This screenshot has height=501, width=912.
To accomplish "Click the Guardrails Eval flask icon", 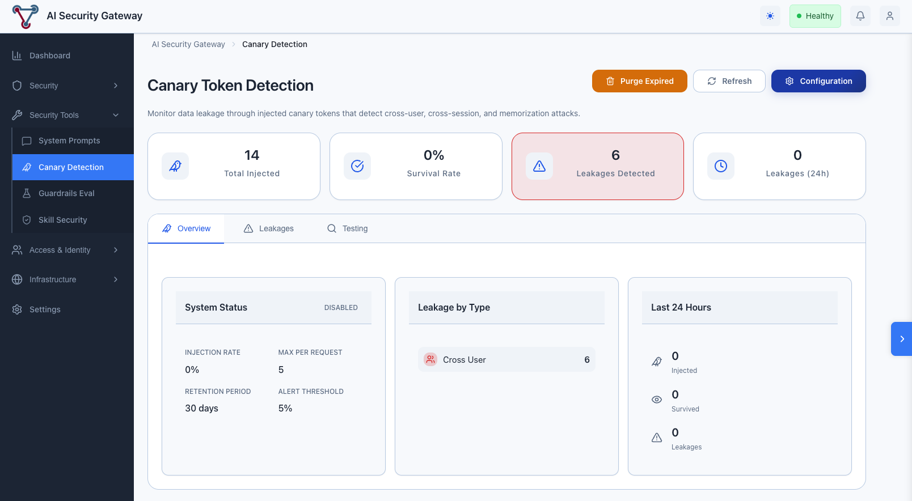I will [27, 193].
